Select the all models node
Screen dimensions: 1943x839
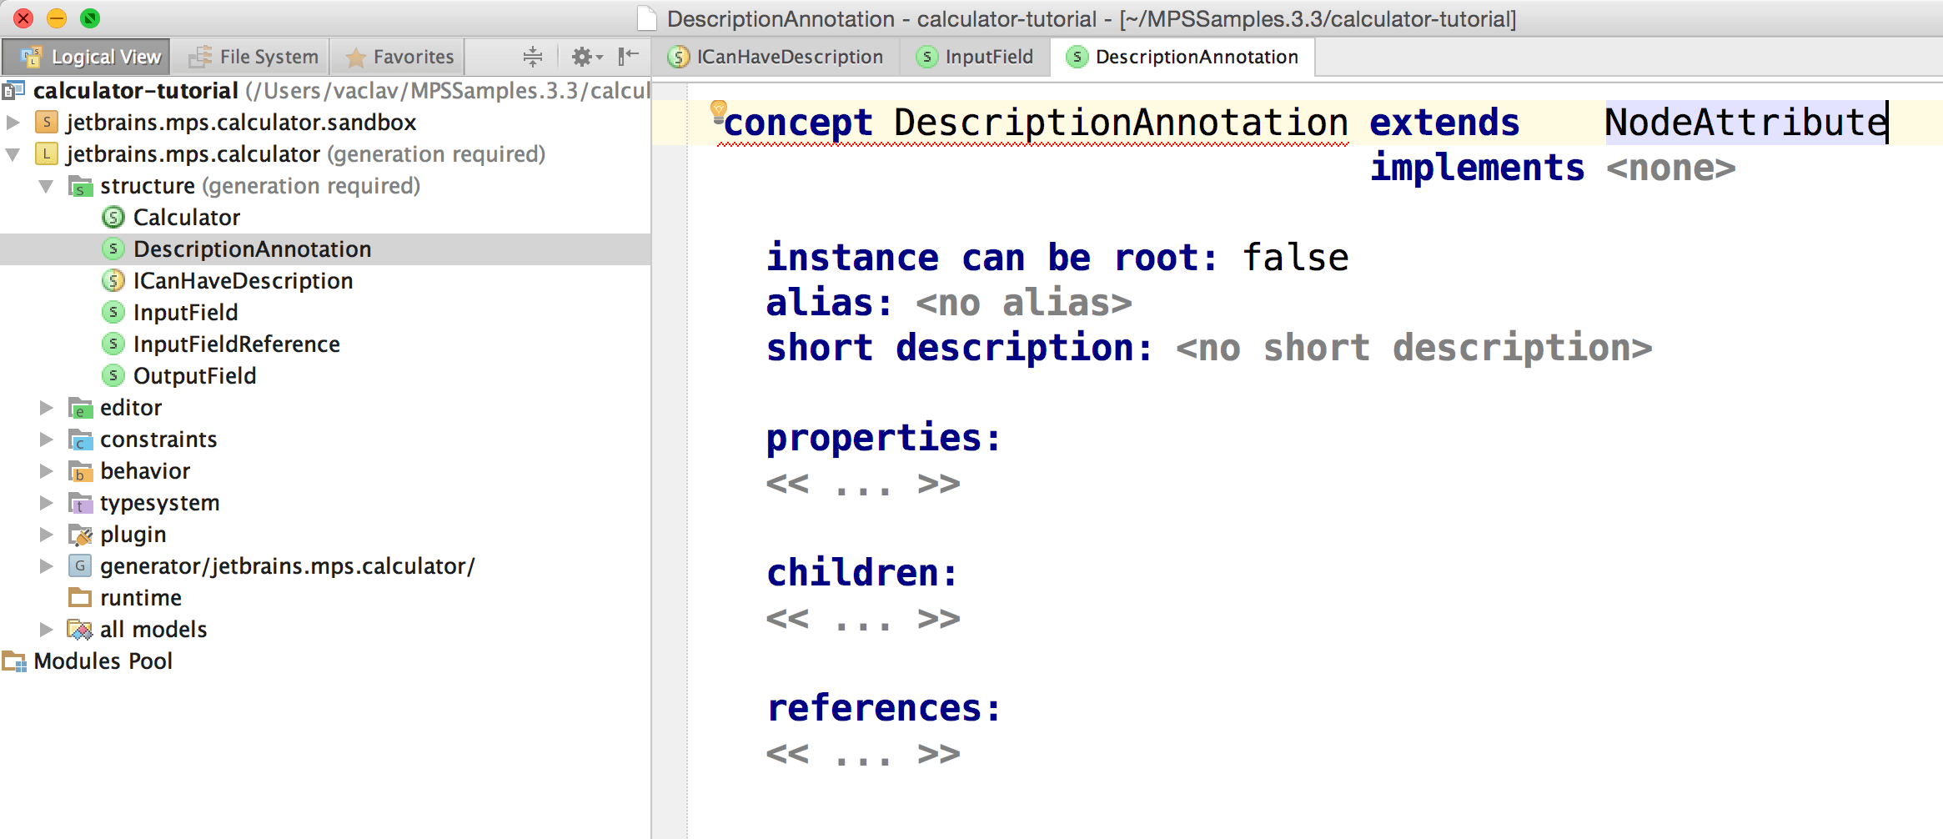click(x=153, y=629)
